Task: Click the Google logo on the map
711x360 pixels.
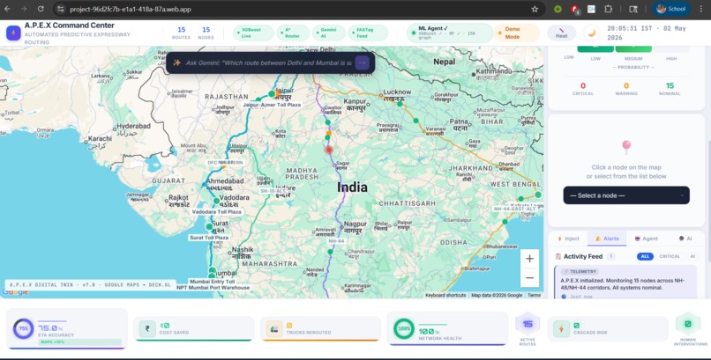Action: [14, 292]
